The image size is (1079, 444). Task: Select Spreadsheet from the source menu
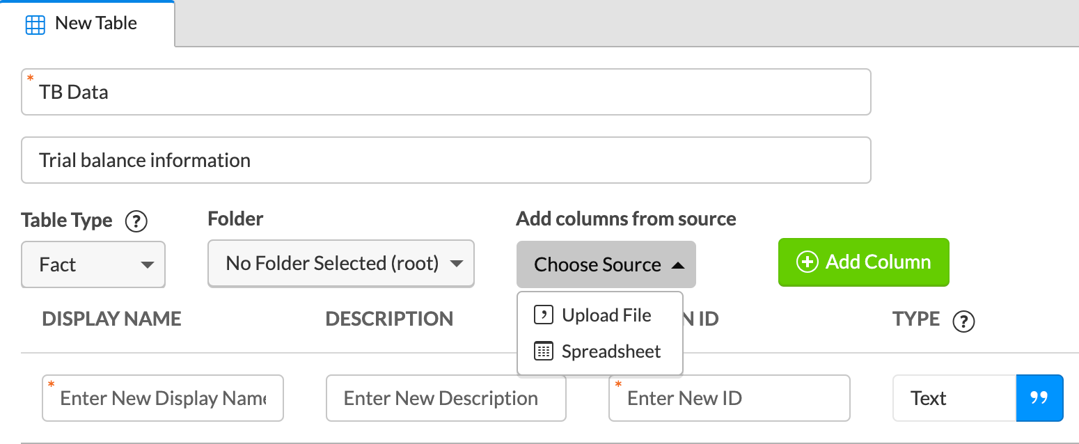coord(610,351)
